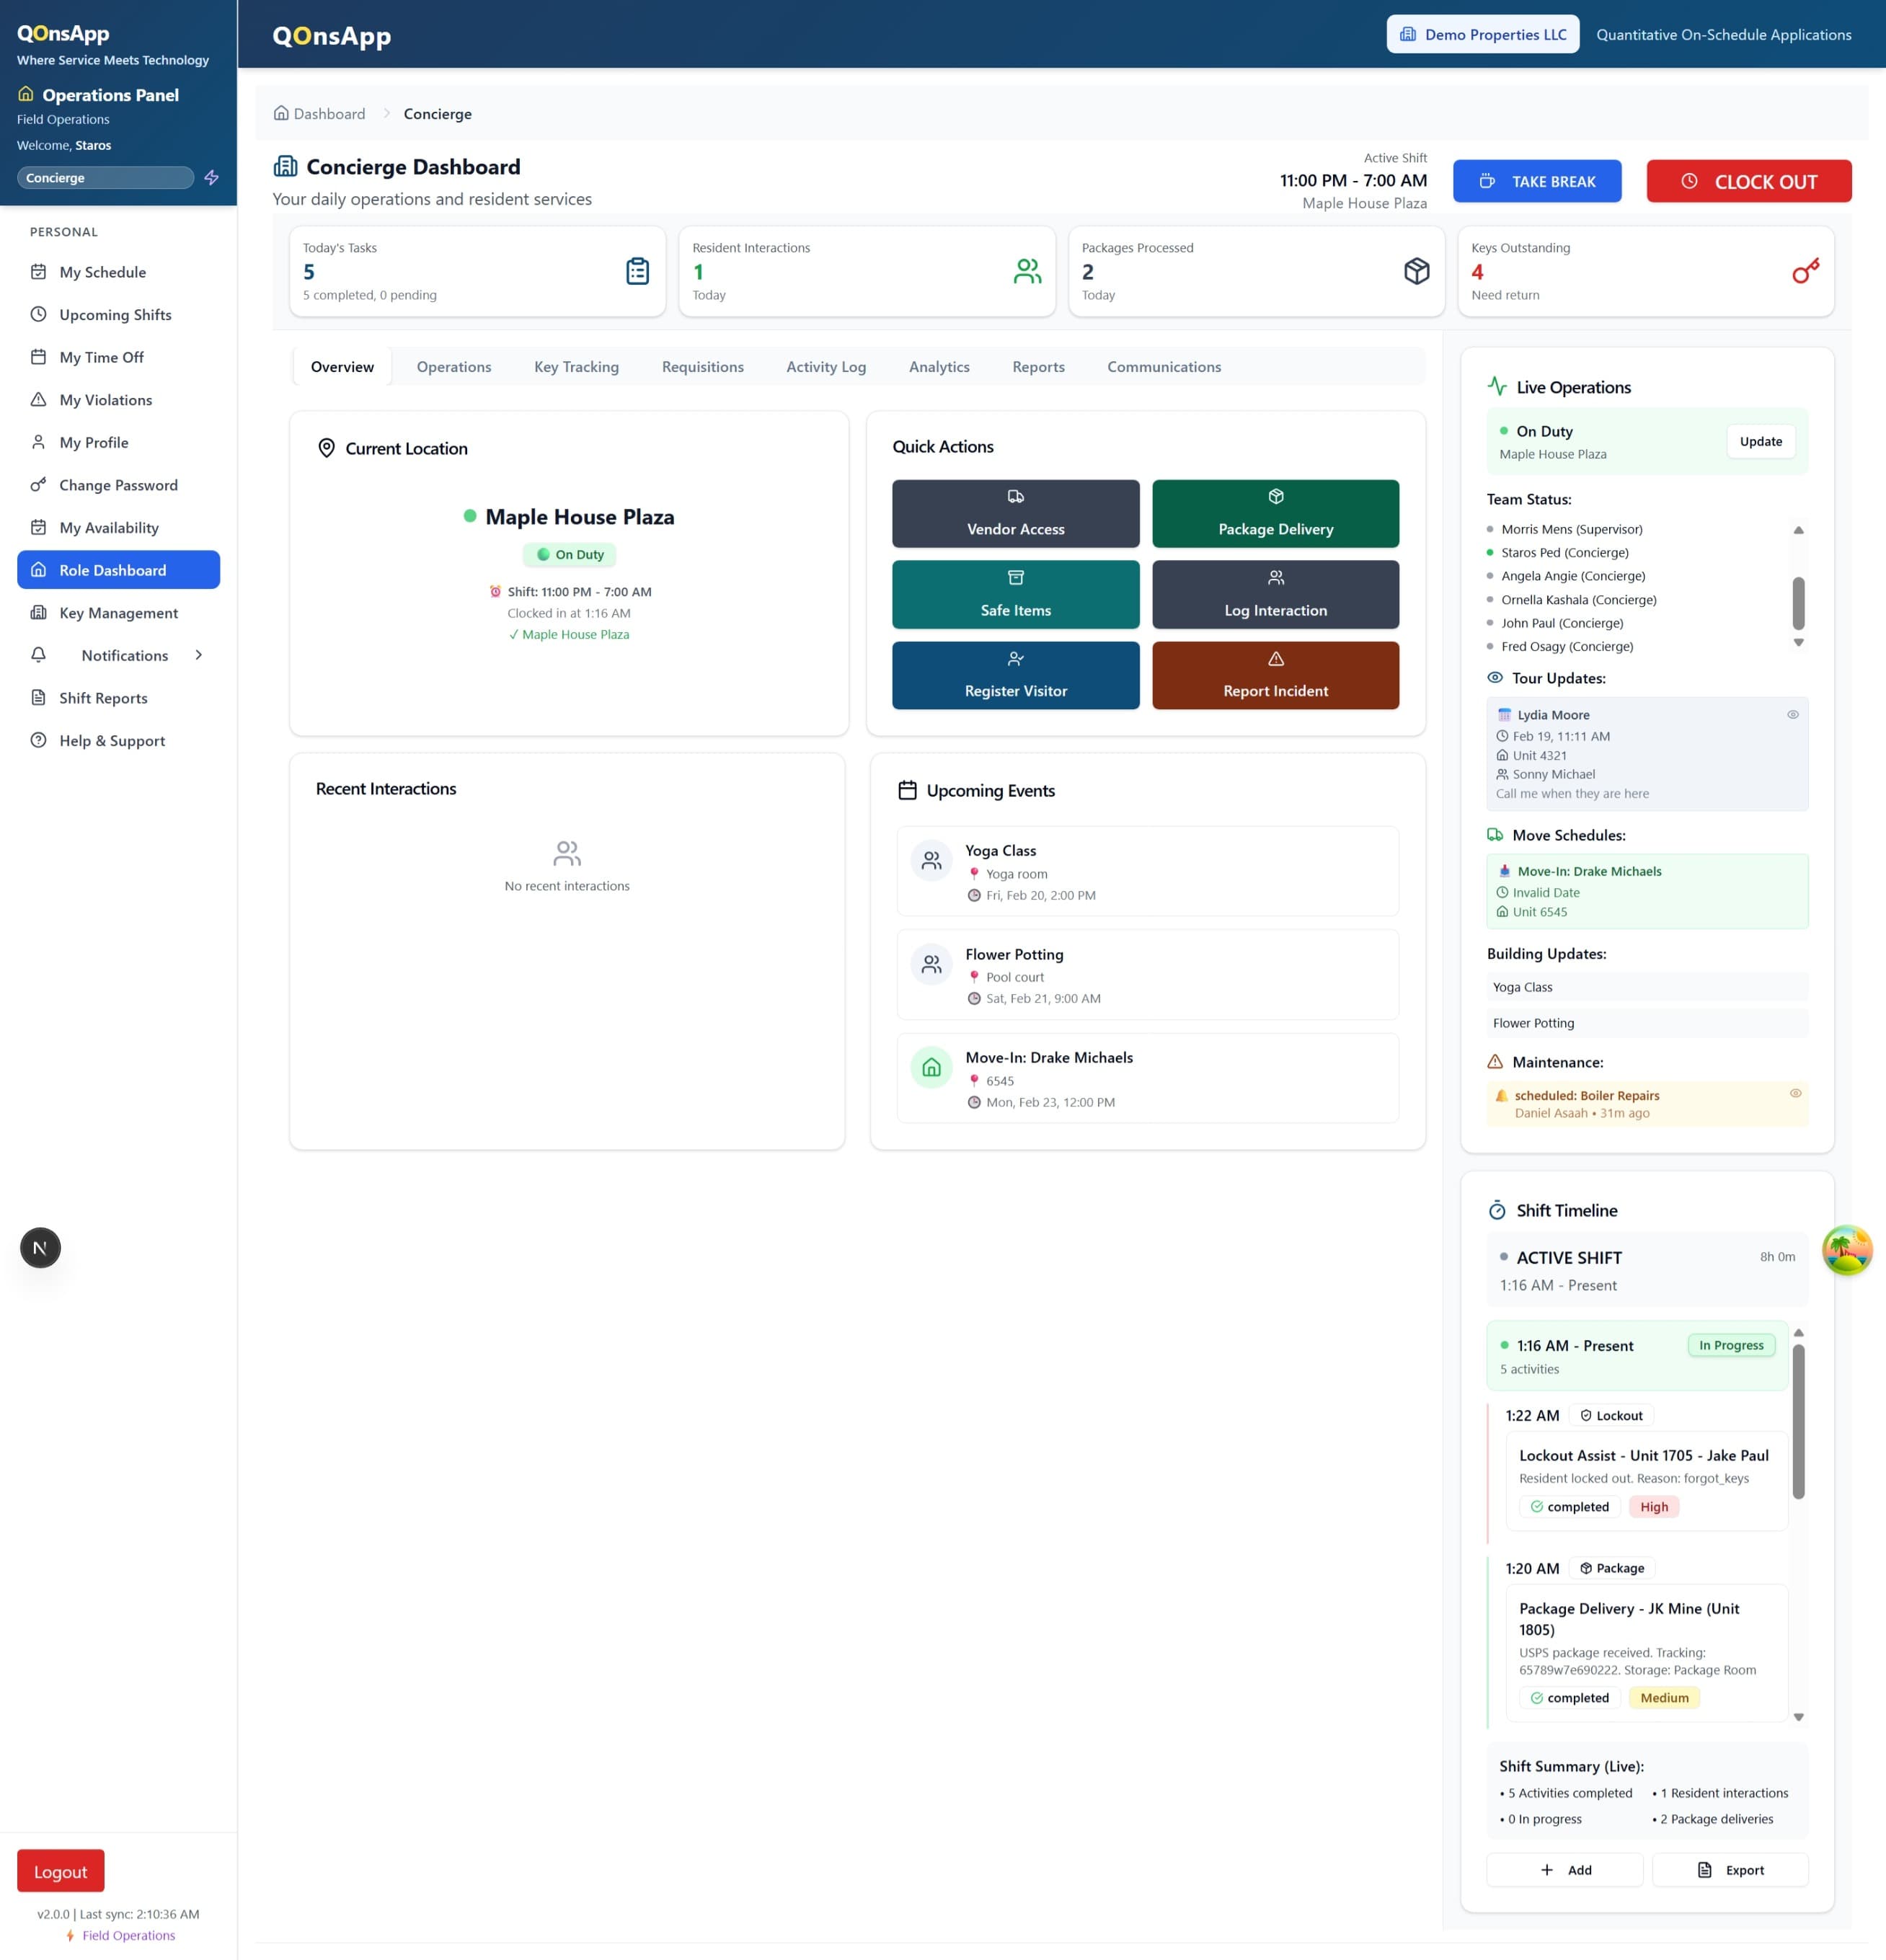Open the Register Visitor action
Image resolution: width=1886 pixels, height=1960 pixels.
[1015, 675]
